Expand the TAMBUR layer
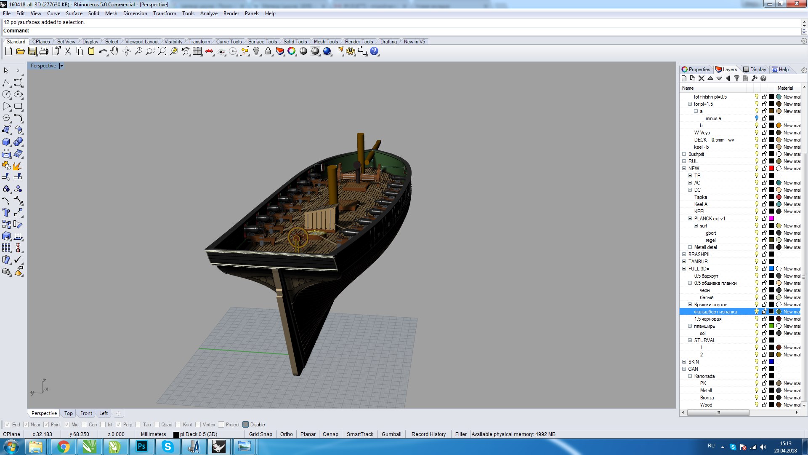Image resolution: width=808 pixels, height=455 pixels. coord(684,262)
